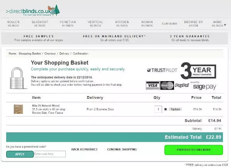Open the Venetian Blinds menu

point(68,24)
